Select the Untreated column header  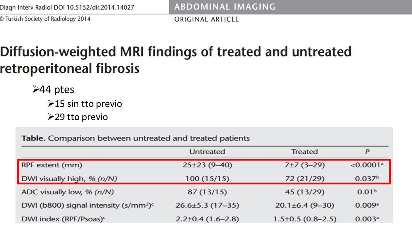(x=207, y=151)
